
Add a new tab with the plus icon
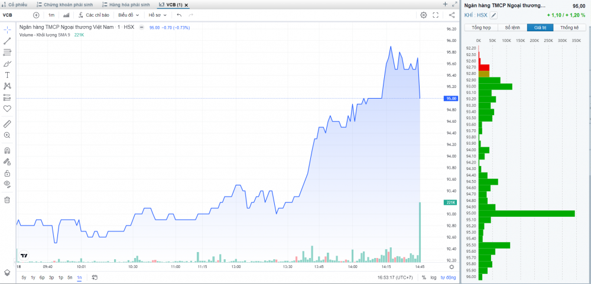tap(445, 4)
